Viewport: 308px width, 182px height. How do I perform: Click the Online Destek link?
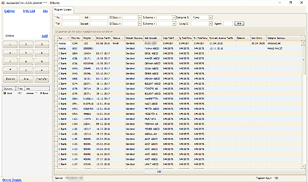pyautogui.click(x=11, y=180)
